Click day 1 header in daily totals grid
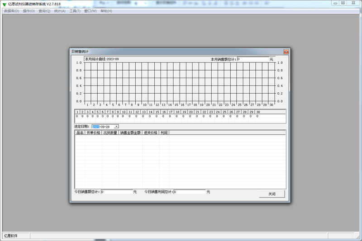The height and width of the screenshot is (241, 362). [x=77, y=112]
